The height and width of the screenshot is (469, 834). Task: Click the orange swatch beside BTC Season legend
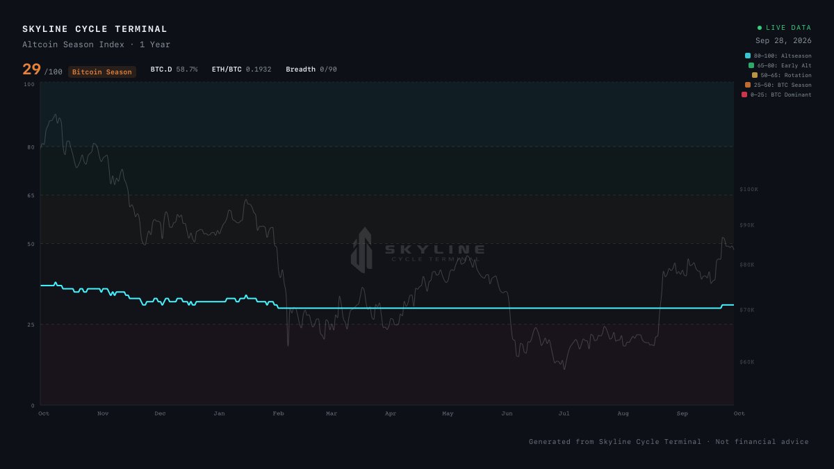coord(748,85)
